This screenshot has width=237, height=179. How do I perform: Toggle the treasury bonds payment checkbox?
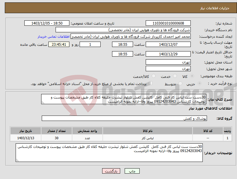click(150, 83)
